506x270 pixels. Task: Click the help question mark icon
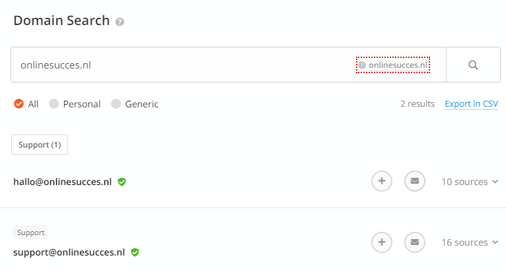(120, 22)
